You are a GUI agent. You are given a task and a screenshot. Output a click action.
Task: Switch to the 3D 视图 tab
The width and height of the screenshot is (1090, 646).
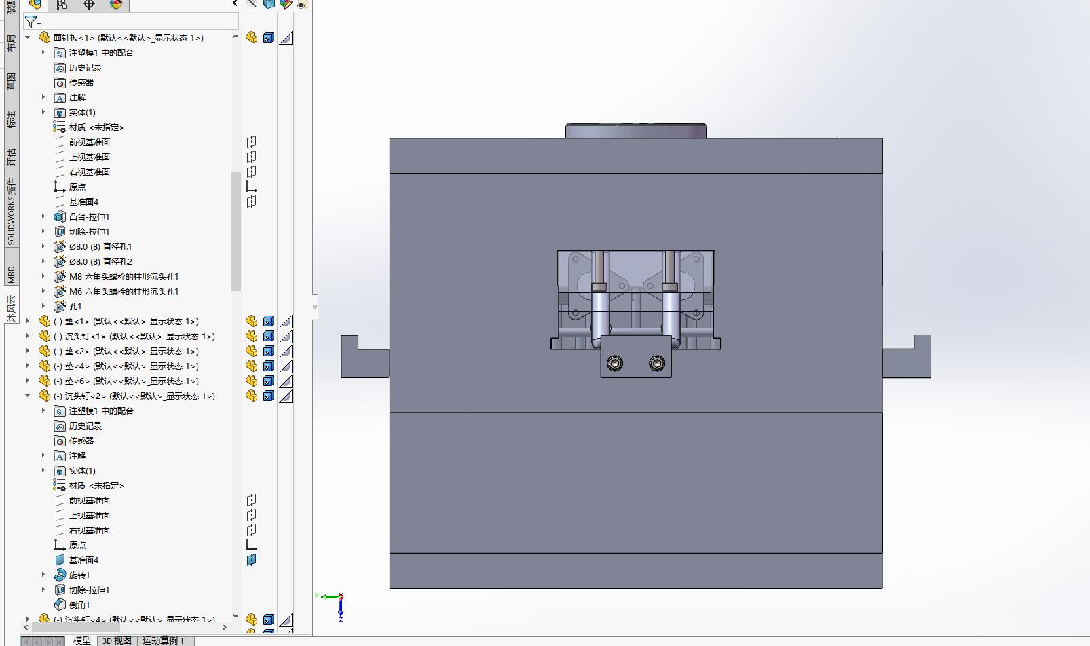coord(117,641)
